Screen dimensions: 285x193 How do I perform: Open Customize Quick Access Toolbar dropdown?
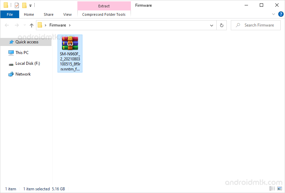[30, 6]
